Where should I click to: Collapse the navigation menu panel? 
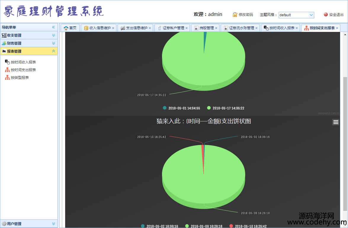pyautogui.click(x=54, y=27)
